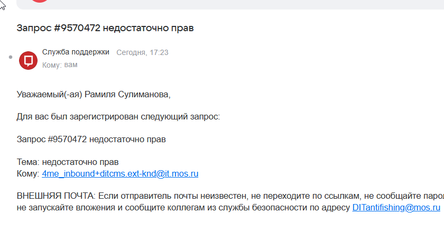Open the 4me_inbound+ditcms.ext-knd@it.mos.ru link
444x231 pixels.
coord(120,173)
